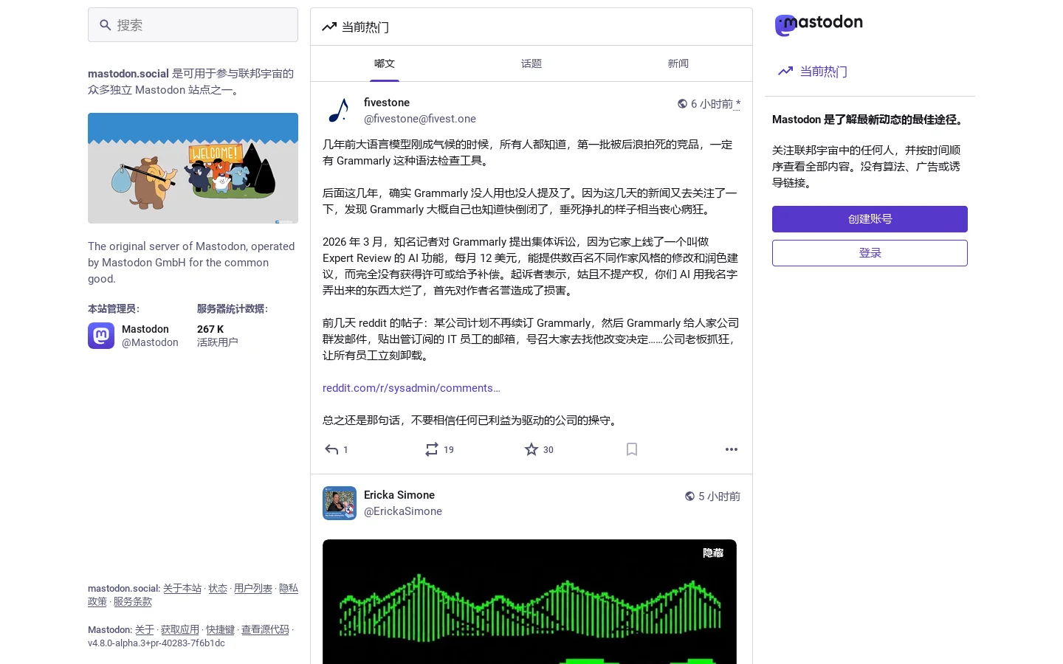Viewport: 1063px width, 664px height.
Task: Open the 快捷键 link
Action: click(x=220, y=630)
